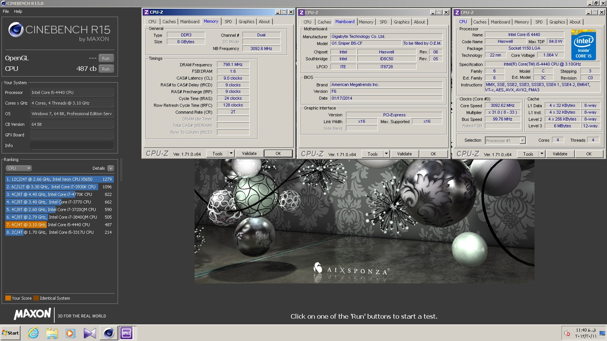Click motherboard model G1.Sniper B5-CF
Screen dimensions: 607x341
tap(366, 43)
